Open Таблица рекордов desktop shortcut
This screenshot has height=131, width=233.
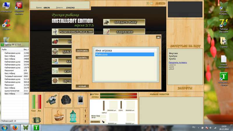point(224,26)
